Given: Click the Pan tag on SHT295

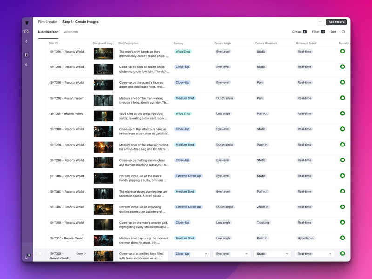Looking at the screenshot, I should point(260,82).
